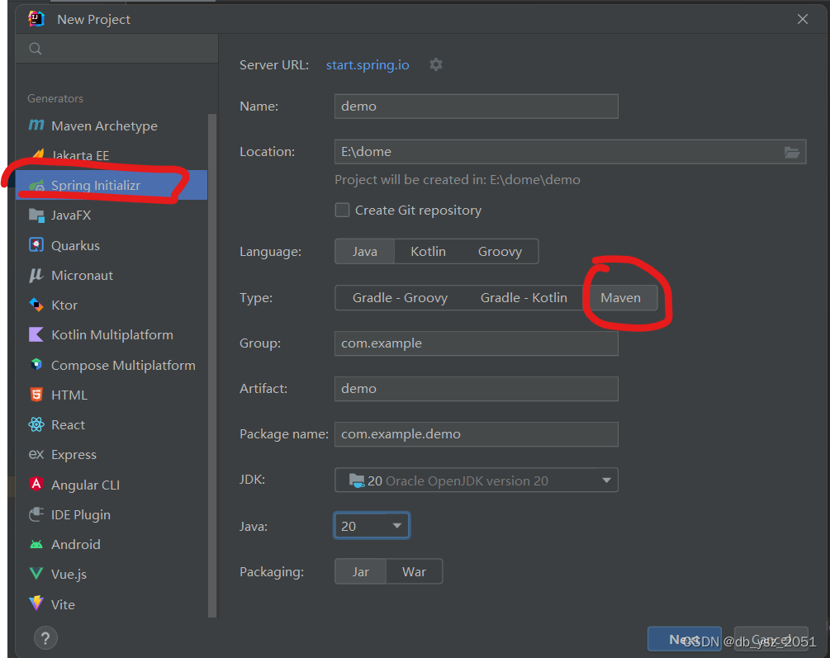Image resolution: width=830 pixels, height=658 pixels.
Task: Select the Android generator
Action: coord(111,544)
